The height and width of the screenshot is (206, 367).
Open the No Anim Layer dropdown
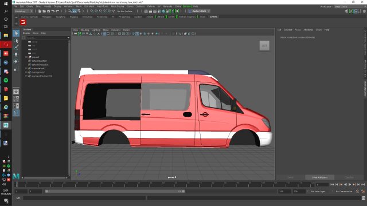(320, 191)
